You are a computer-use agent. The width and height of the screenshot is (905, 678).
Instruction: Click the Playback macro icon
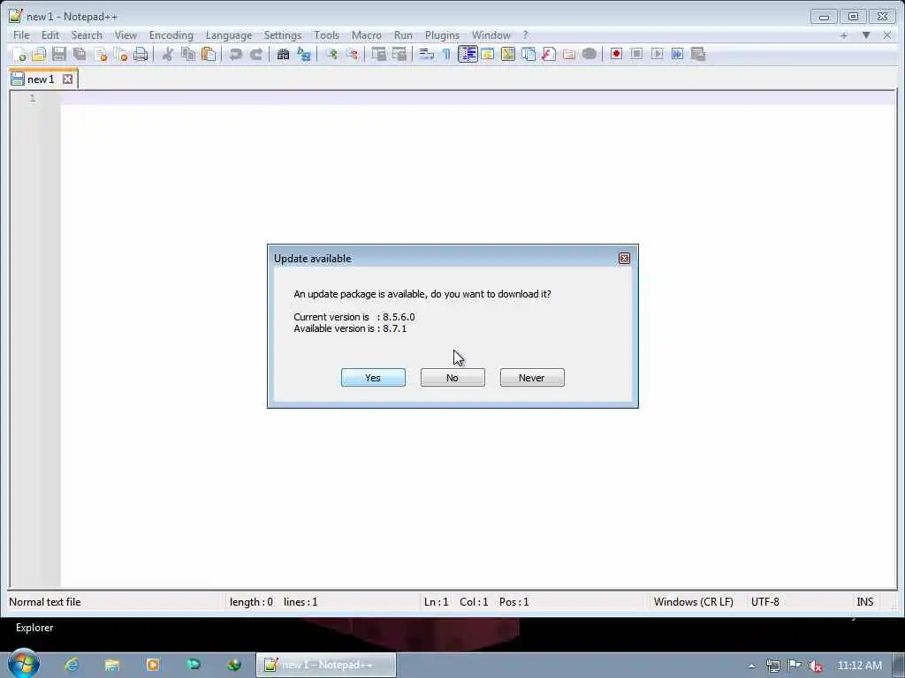pyautogui.click(x=657, y=54)
